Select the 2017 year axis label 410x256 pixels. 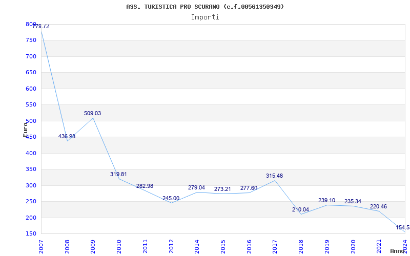click(275, 246)
